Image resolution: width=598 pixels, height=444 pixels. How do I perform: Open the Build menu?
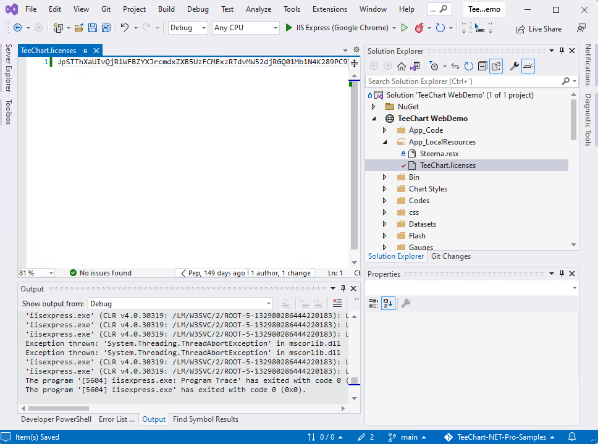pyautogui.click(x=166, y=9)
